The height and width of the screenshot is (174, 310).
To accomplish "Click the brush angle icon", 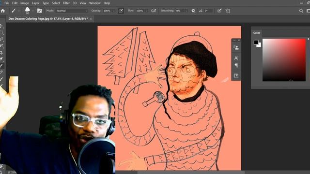I will point(201,11).
